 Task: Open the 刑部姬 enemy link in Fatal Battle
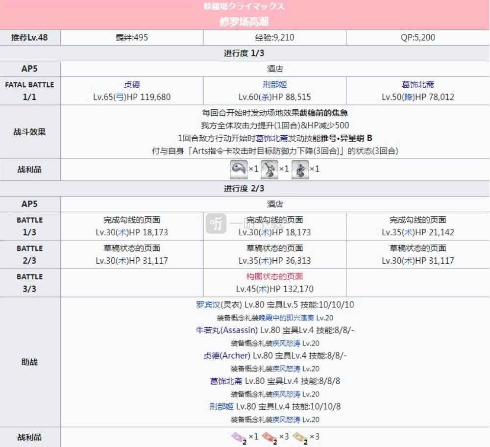(x=275, y=84)
